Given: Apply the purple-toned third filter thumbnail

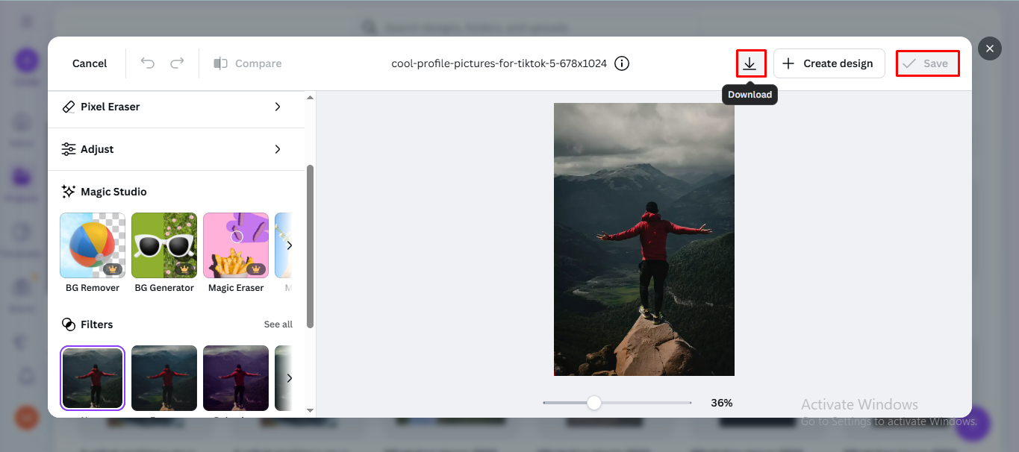Looking at the screenshot, I should (x=236, y=378).
